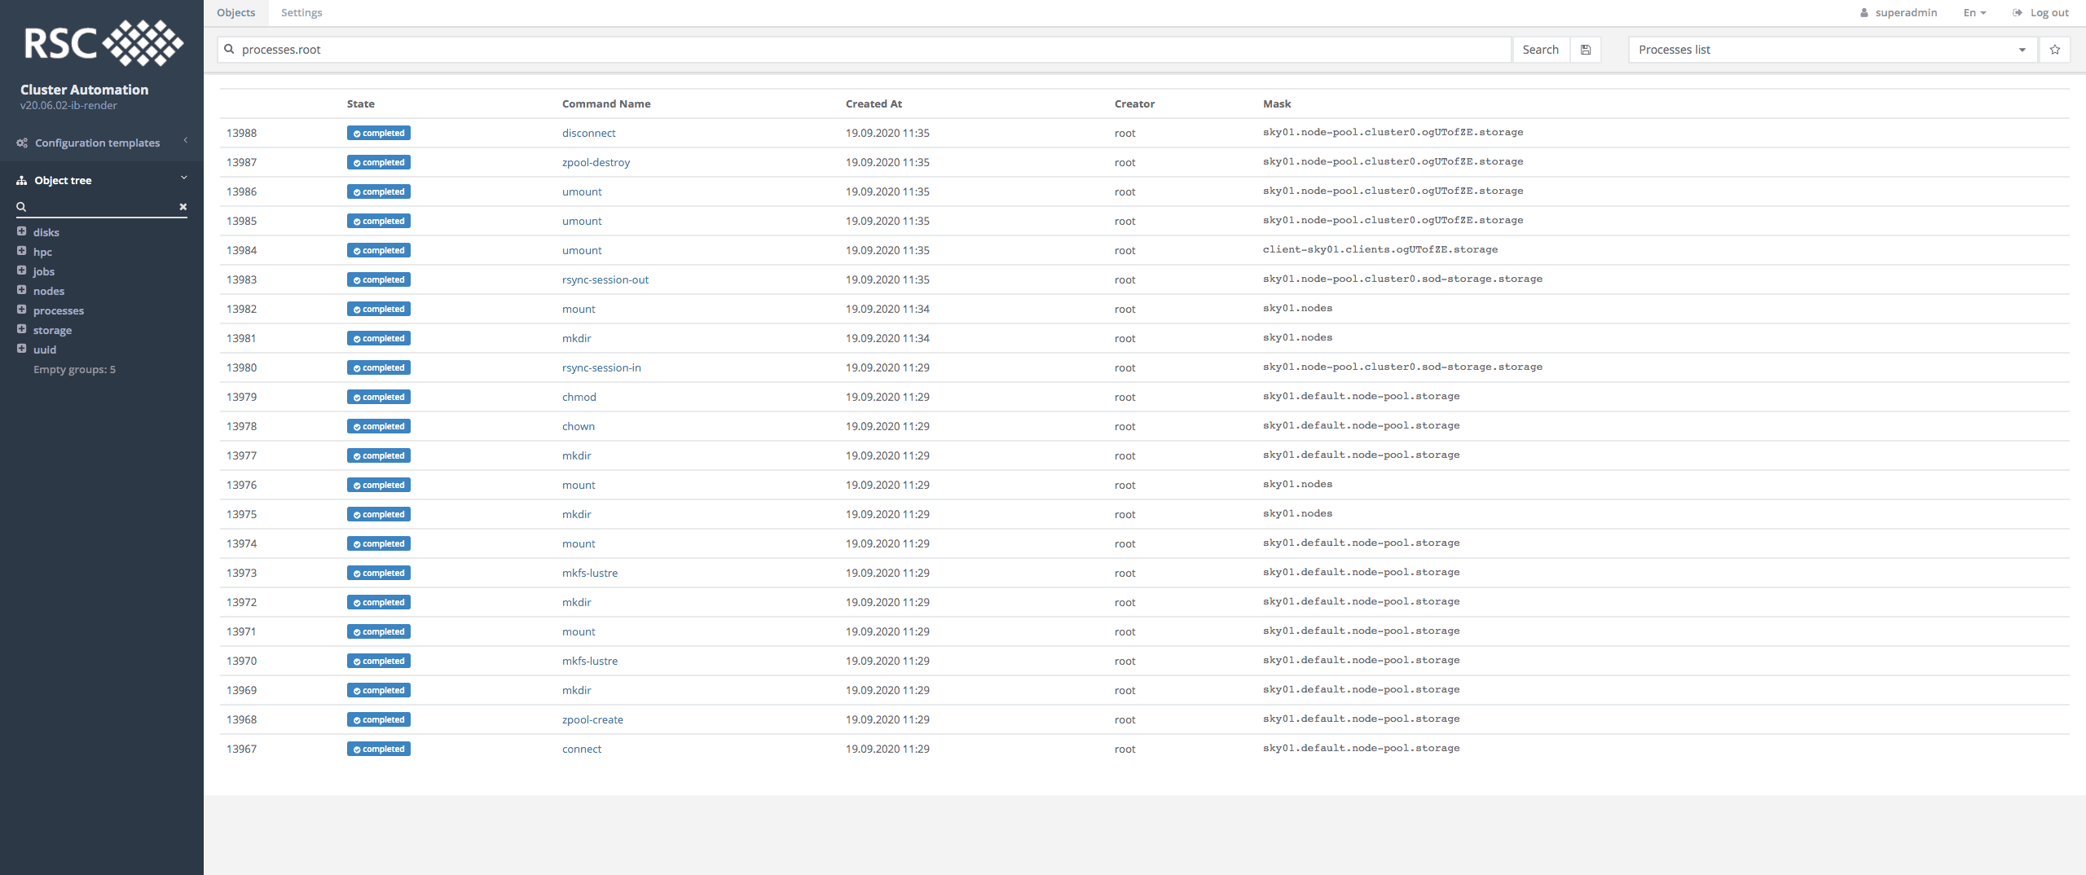Open the zpool-destroy command link
The width and height of the screenshot is (2086, 875).
pyautogui.click(x=596, y=163)
